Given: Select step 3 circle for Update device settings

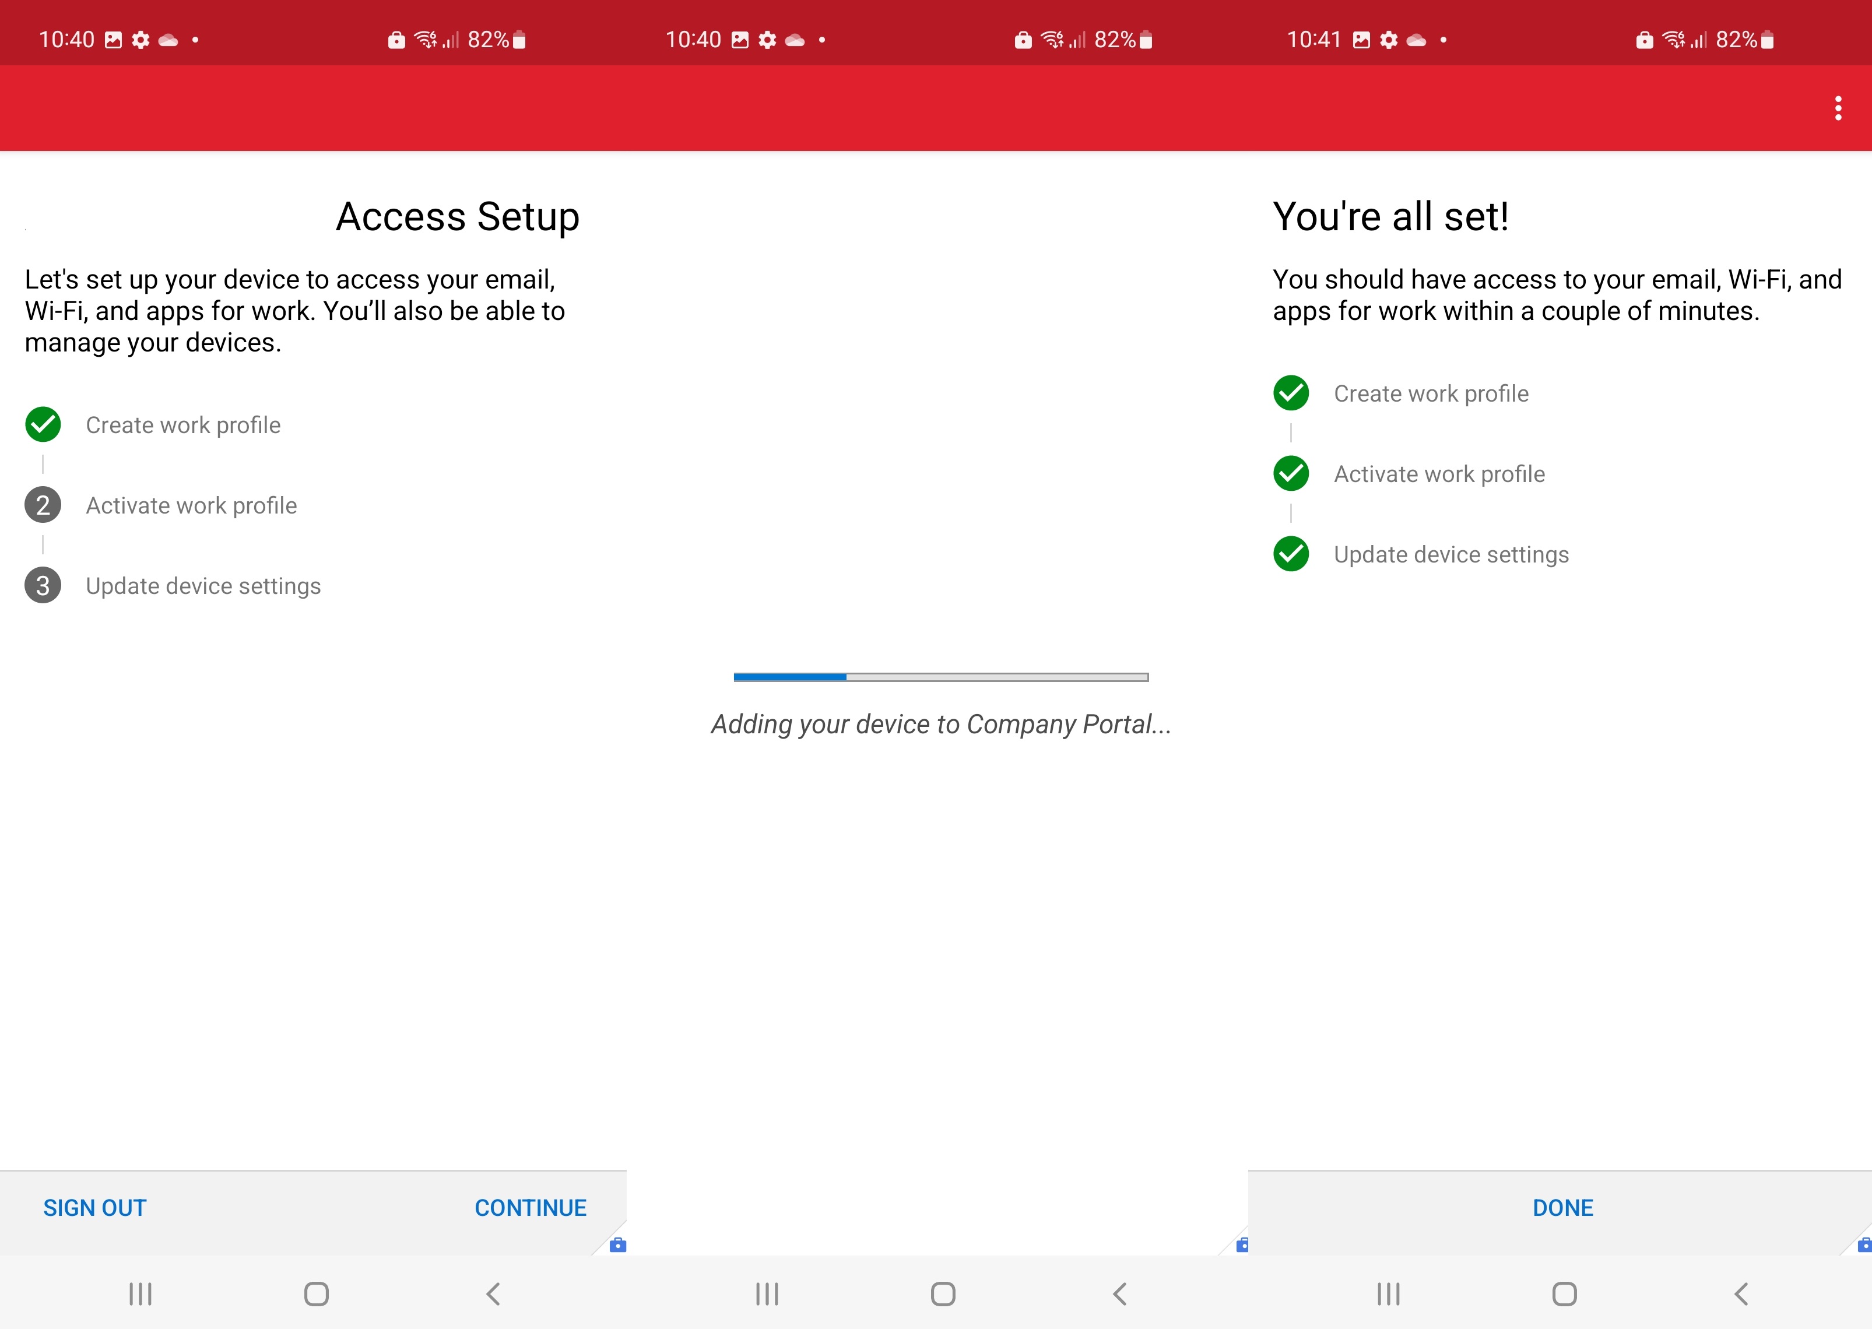Looking at the screenshot, I should coord(43,585).
